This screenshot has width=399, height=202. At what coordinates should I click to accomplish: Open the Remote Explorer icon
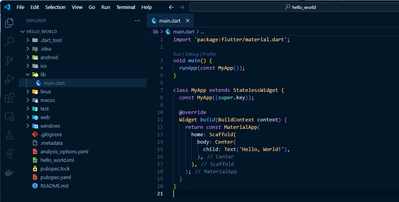click(x=9, y=116)
